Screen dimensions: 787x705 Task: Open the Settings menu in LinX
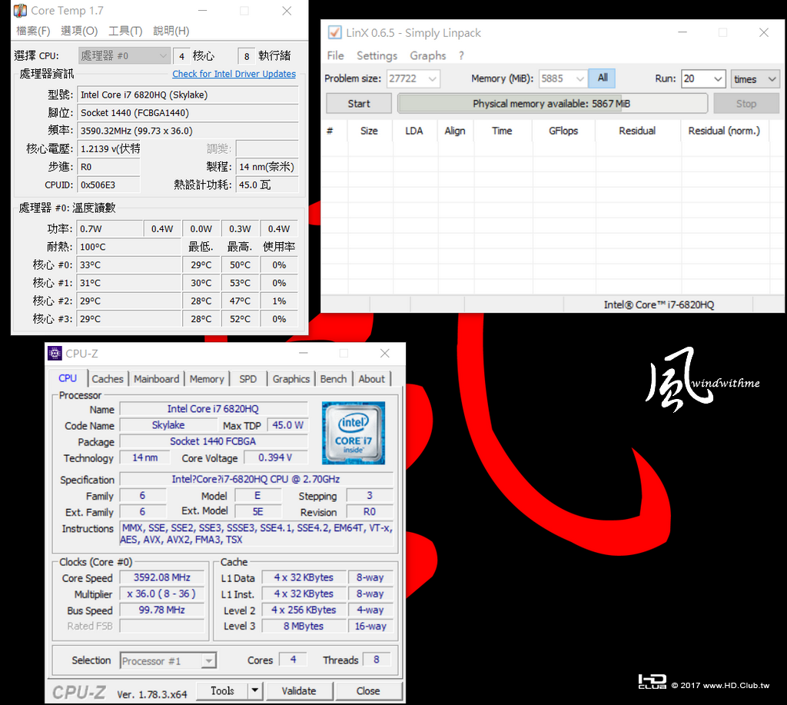pyautogui.click(x=377, y=55)
